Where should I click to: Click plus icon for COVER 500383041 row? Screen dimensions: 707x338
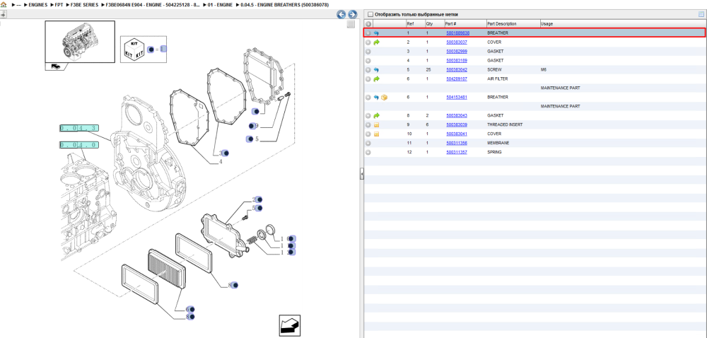368,134
